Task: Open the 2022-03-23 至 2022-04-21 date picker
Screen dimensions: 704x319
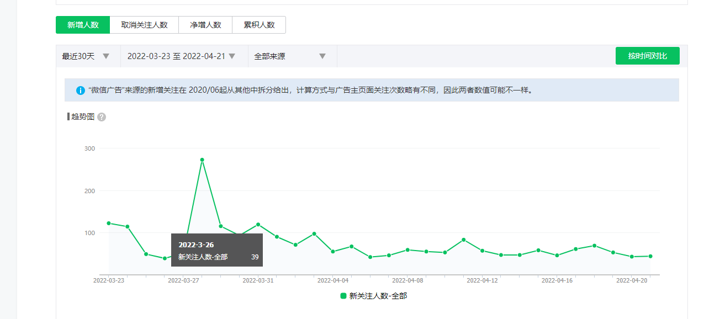Action: coord(182,56)
